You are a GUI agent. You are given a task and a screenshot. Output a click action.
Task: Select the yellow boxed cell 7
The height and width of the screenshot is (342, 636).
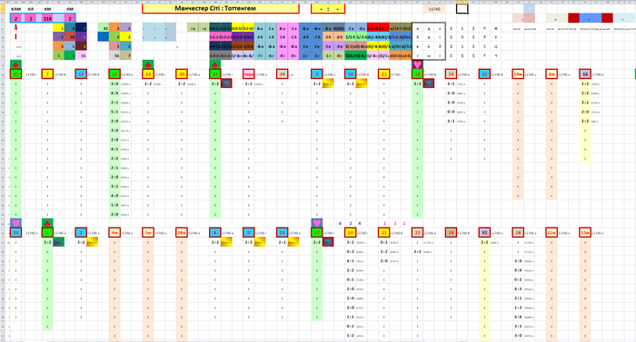click(47, 74)
